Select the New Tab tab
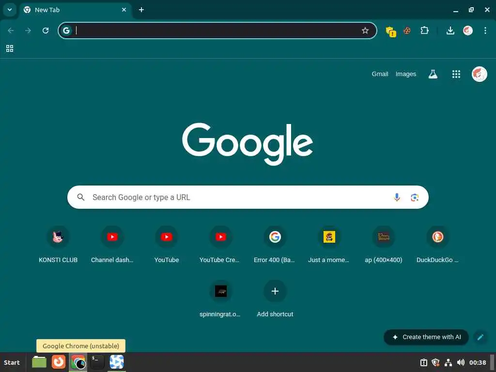496x372 pixels. tap(75, 10)
